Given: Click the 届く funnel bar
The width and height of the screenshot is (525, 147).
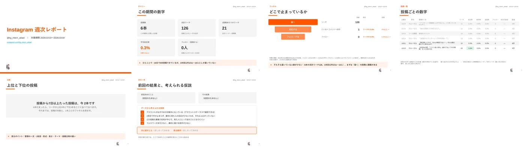Looking at the screenshot, I should tap(293, 22).
